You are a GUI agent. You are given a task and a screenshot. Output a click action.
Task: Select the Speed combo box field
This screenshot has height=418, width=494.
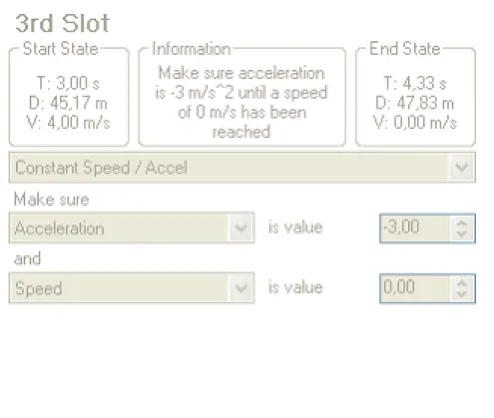coord(132,288)
